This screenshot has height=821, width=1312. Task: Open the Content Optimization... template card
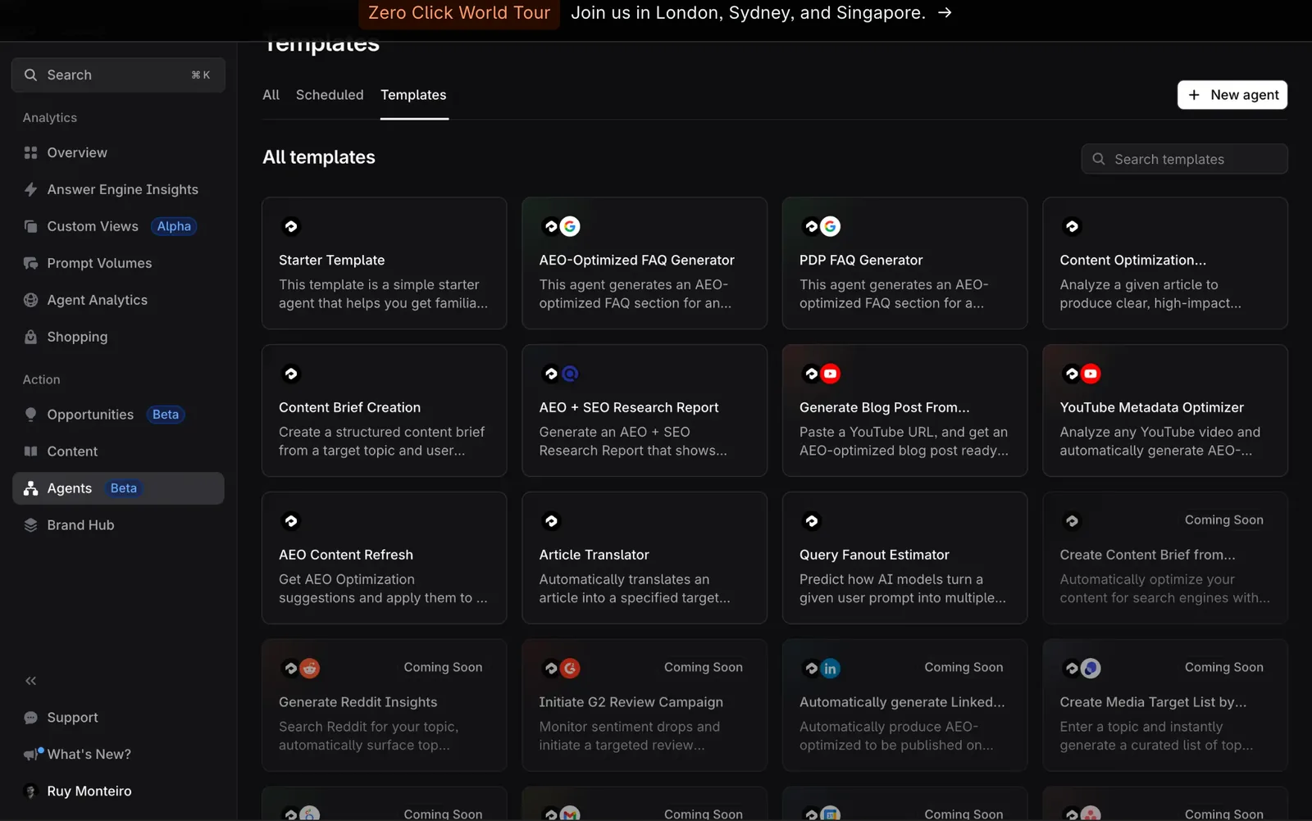1165,263
